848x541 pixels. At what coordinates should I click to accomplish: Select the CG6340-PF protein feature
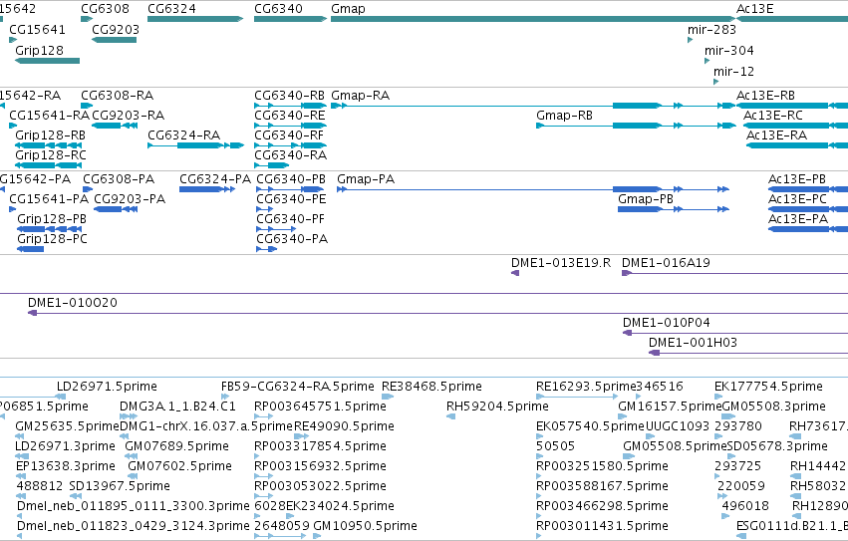pyautogui.click(x=276, y=229)
